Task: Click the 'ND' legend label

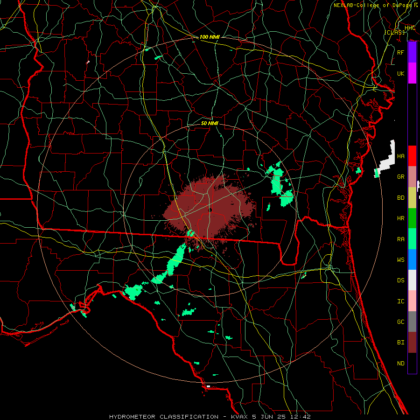Action: pos(400,364)
